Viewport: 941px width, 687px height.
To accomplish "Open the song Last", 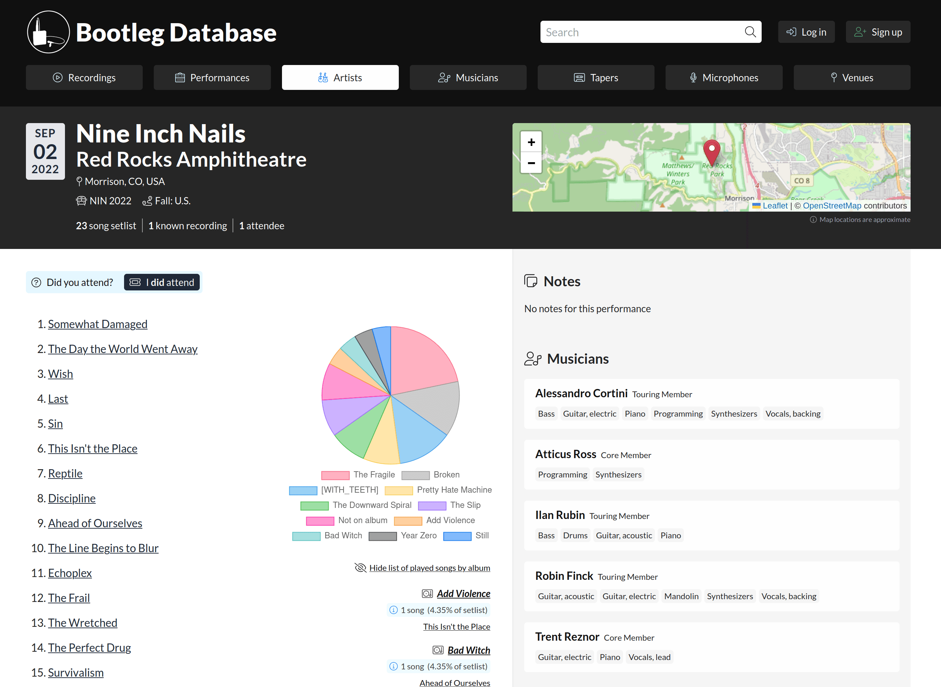I will point(58,399).
